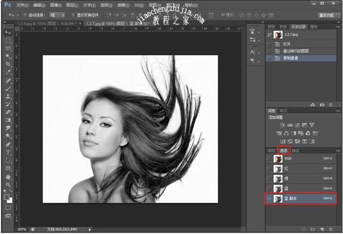This screenshot has height=234, width=343.
Task: Expand the status bar info arrow
Action: [x=90, y=229]
